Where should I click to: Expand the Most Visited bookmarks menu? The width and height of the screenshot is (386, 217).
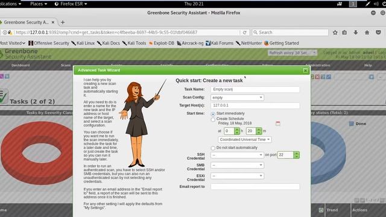(x=12, y=43)
